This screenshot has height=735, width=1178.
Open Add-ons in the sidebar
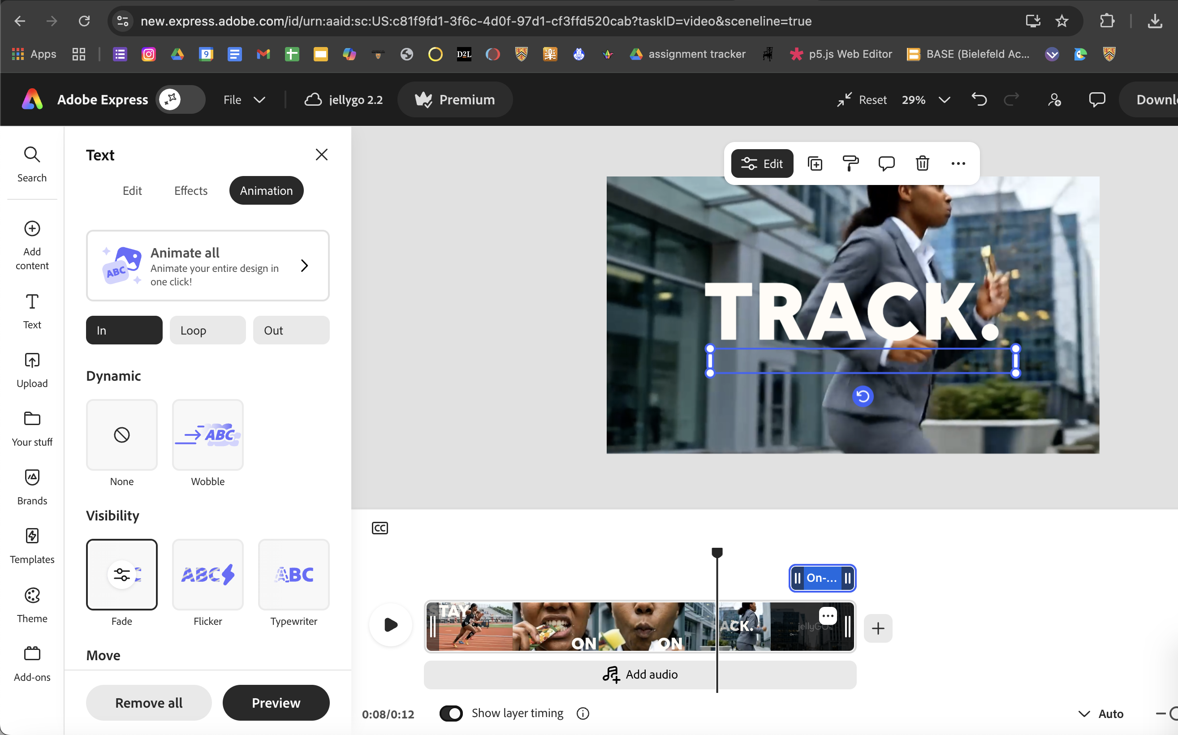(x=32, y=663)
